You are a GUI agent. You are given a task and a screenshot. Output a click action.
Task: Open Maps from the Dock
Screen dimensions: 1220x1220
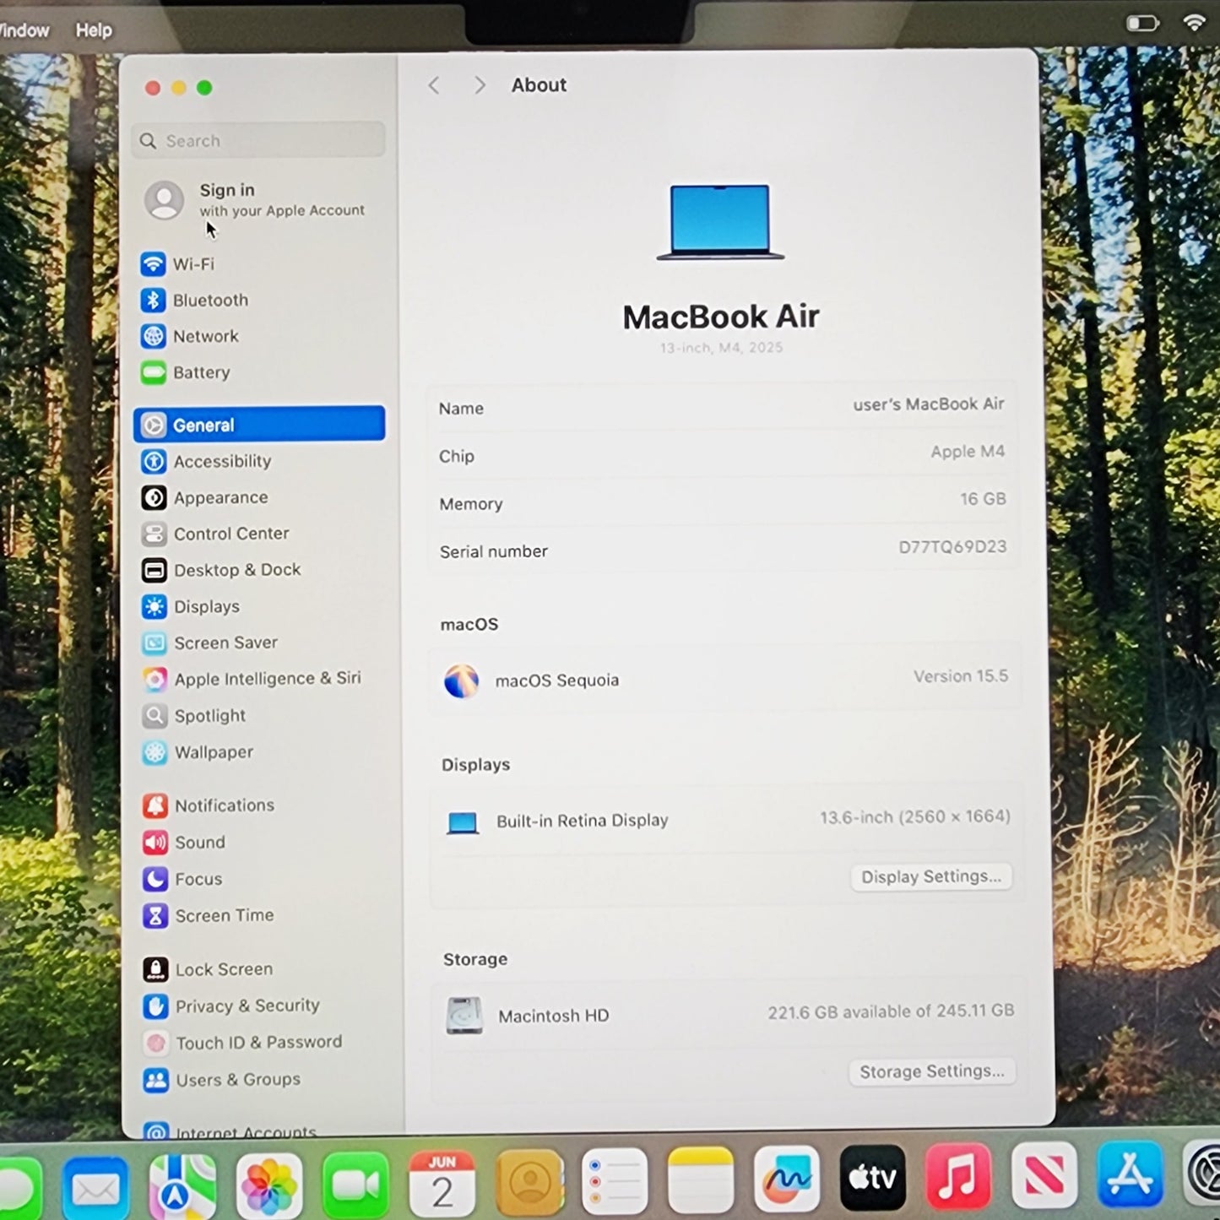tap(182, 1188)
